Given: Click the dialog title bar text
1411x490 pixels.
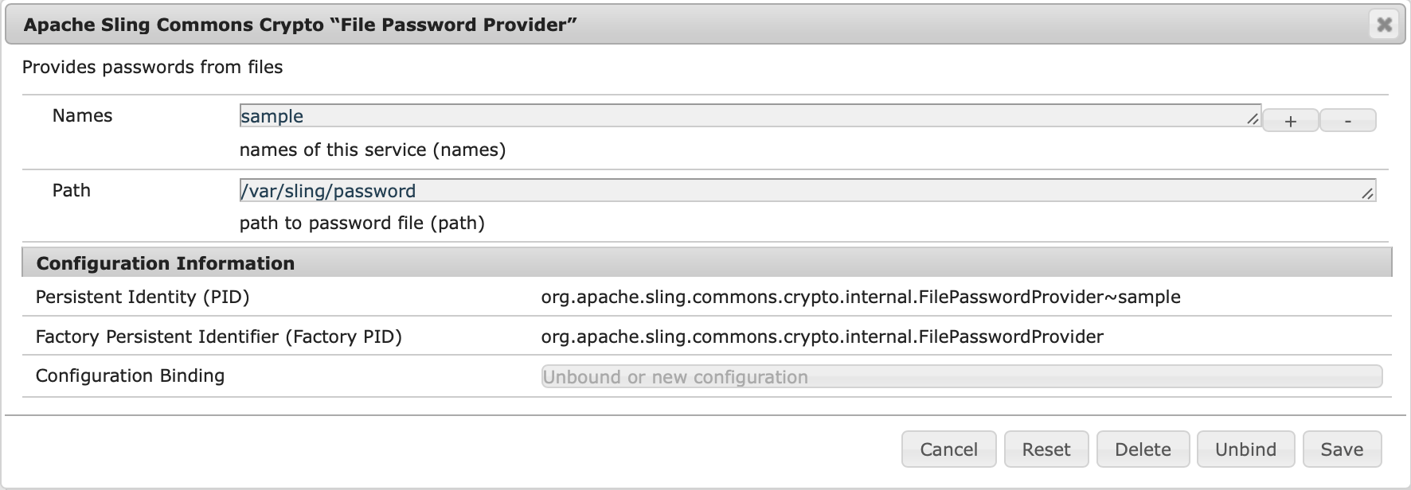Looking at the screenshot, I should 299,25.
